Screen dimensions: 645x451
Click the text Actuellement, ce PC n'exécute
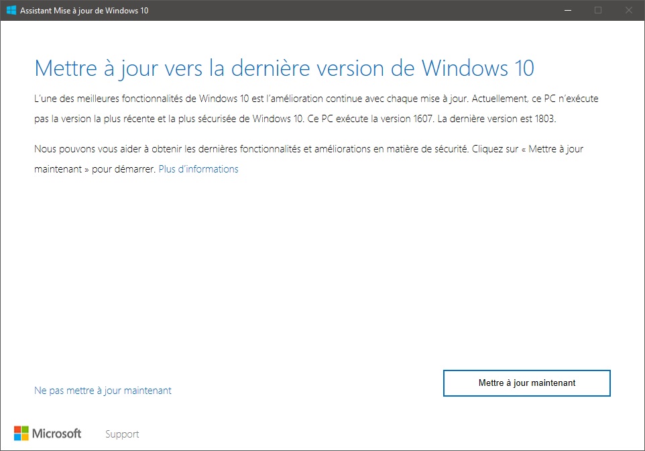535,99
